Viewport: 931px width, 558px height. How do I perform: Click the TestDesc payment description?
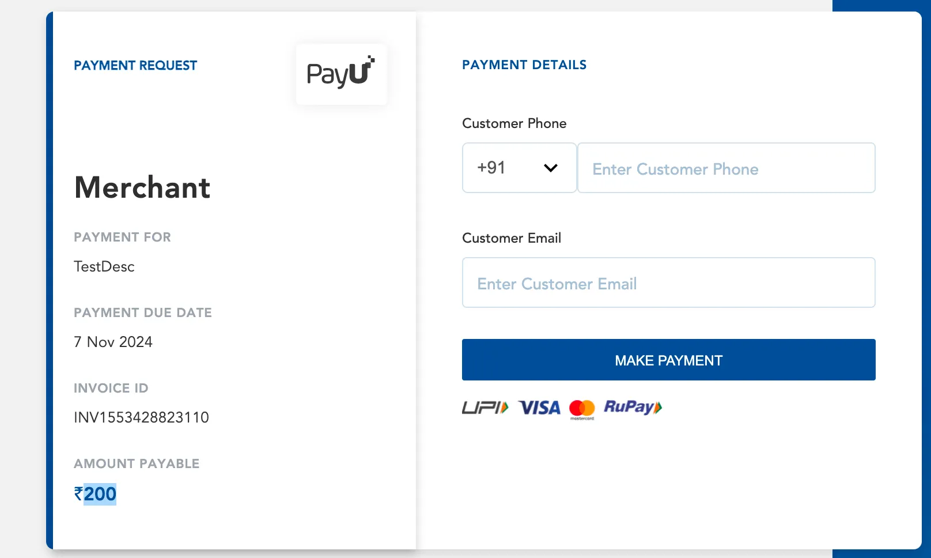104,266
